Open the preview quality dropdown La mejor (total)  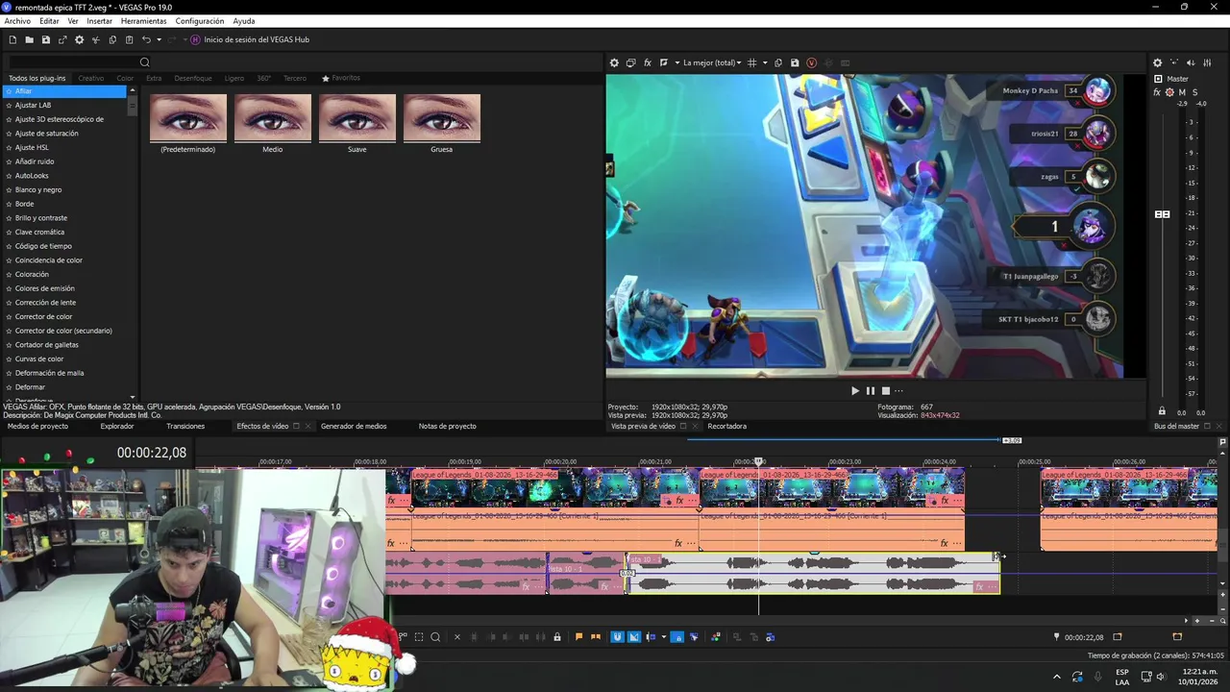[712, 62]
